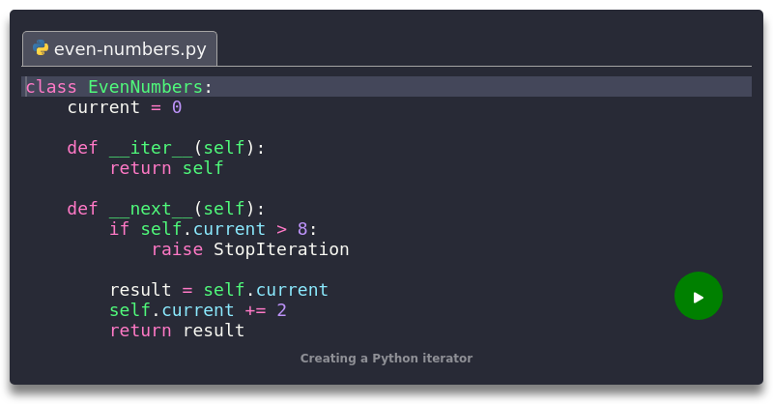Select the even-numbers.py file tab
Viewport: 773px width, 404px height.
[x=120, y=48]
